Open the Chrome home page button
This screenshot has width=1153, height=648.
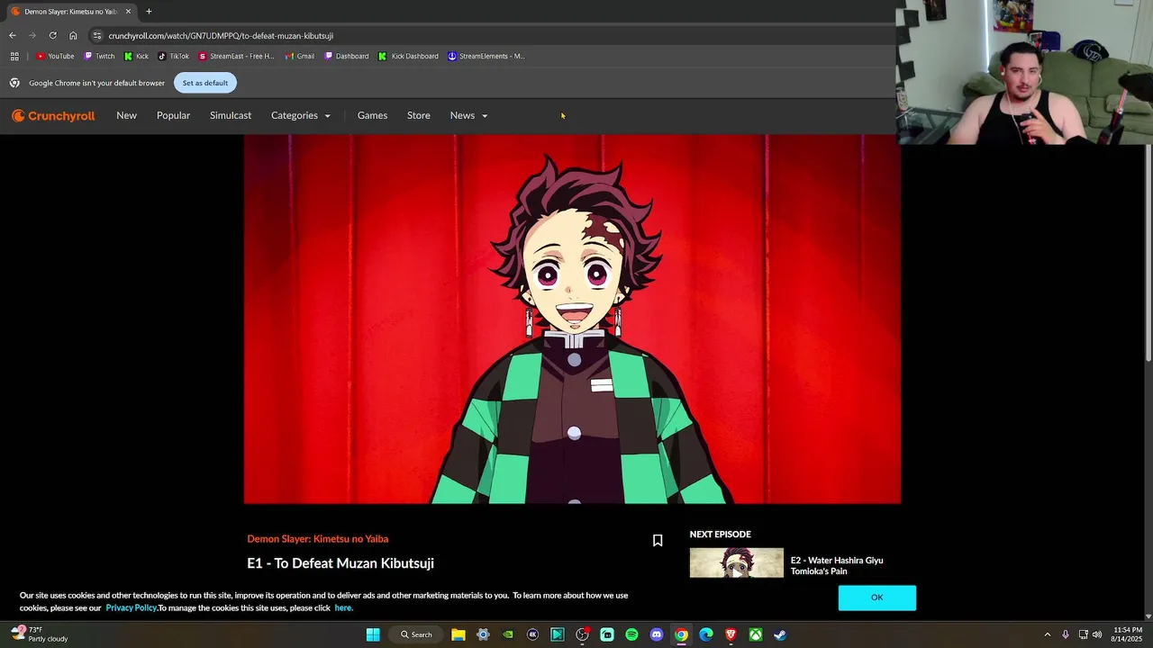point(73,36)
